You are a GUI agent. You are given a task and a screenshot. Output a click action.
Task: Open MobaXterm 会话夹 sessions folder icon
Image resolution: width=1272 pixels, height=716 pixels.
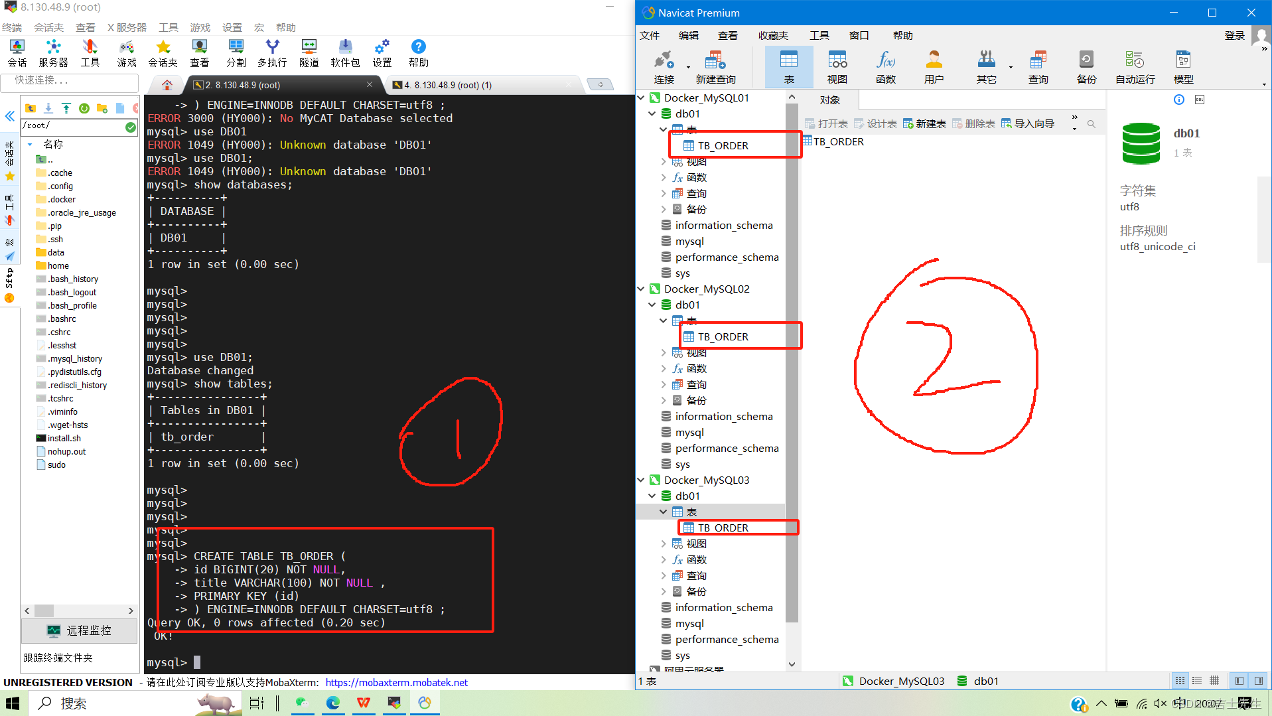click(x=163, y=53)
